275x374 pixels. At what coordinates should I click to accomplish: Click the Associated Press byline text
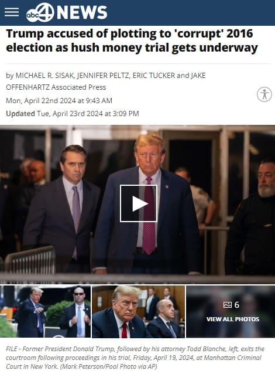click(78, 87)
